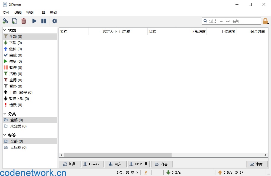Click the orange flame icon in status bar
The height and width of the screenshot is (176, 271).
click(146, 172)
